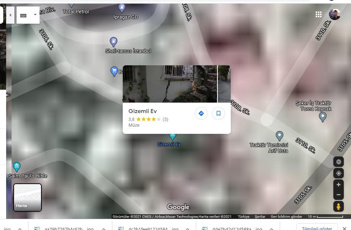The width and height of the screenshot is (351, 230).
Task: Open the input tools dropdown arrow
Action: click(35, 15)
